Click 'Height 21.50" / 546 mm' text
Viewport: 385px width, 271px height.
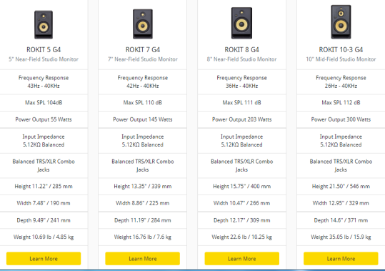click(x=341, y=186)
